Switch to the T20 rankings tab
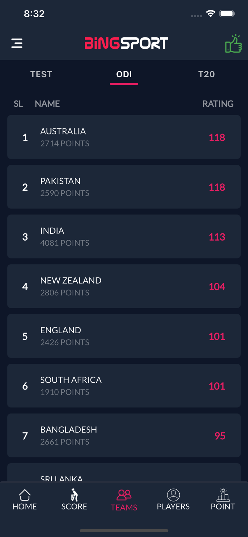 tap(206, 74)
